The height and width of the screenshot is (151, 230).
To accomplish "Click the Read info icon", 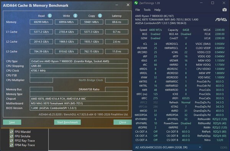I will [50, 16].
